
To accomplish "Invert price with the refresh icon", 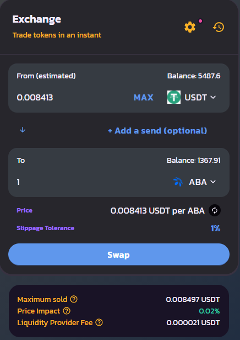I will point(215,210).
